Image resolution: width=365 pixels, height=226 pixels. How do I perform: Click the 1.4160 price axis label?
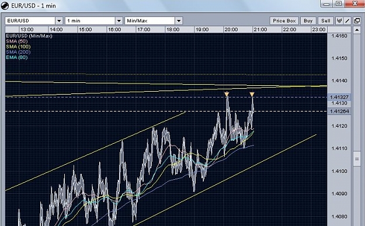(339, 36)
